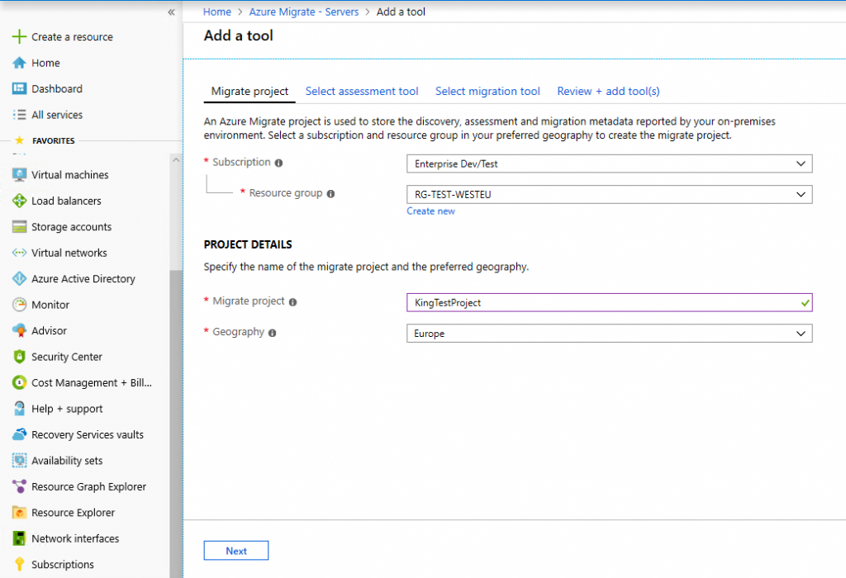
Task: Open Virtual machines icon
Action: (x=19, y=175)
